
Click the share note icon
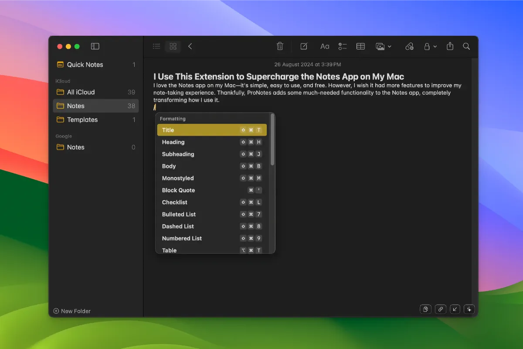coord(450,46)
